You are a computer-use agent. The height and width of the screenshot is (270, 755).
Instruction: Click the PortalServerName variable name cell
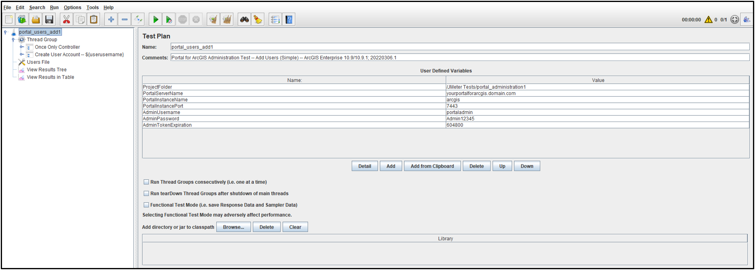[294, 93]
